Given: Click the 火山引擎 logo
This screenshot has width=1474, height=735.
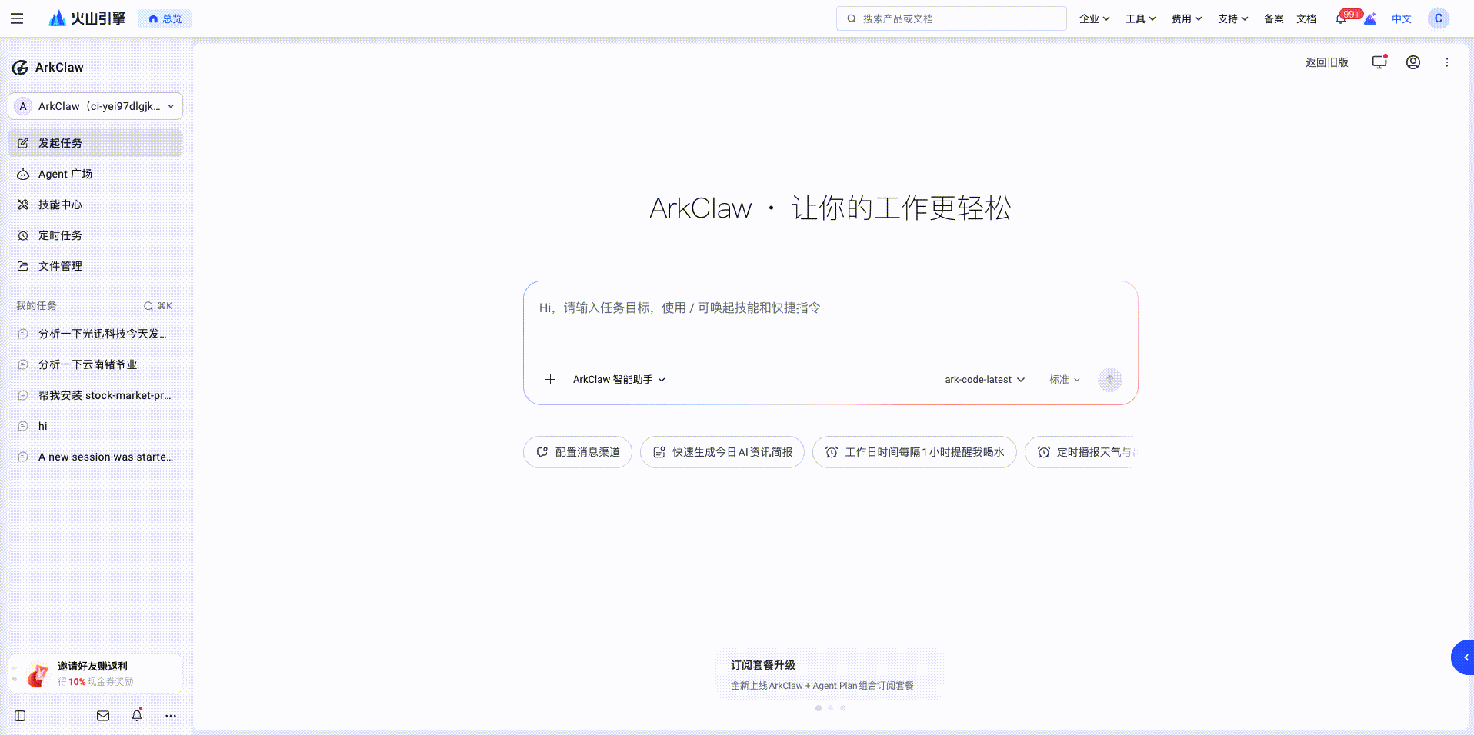Looking at the screenshot, I should click(87, 18).
